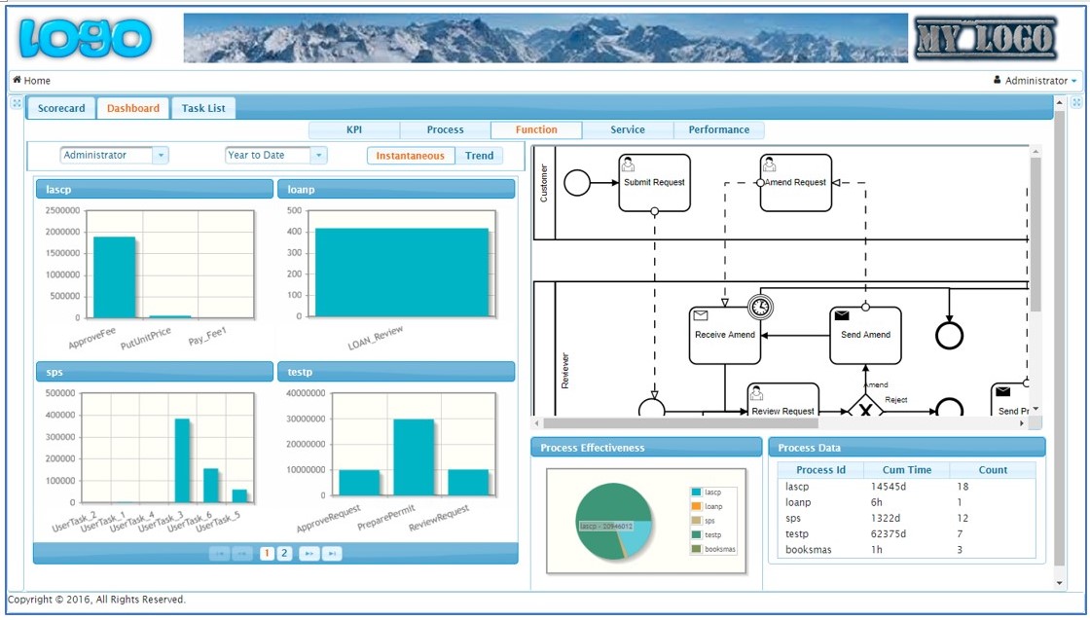Viewport: 1090px width, 620px height.
Task: Click the Submit Request task box
Action: (654, 183)
